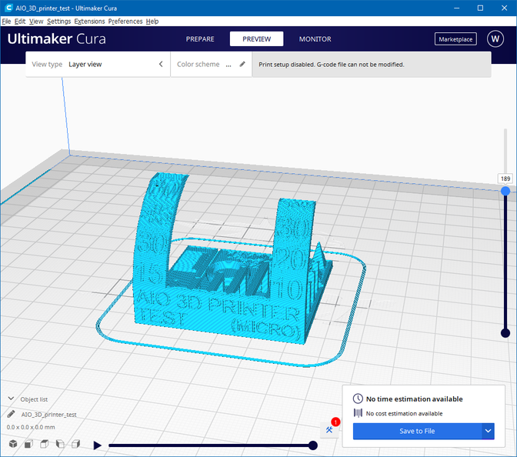Screen dimensions: 517x457
Task: Select the 3D perspective view cube icon
Action: (x=13, y=444)
